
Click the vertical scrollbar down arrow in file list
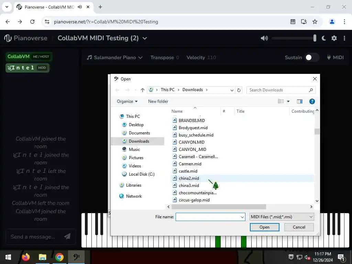tap(317, 201)
